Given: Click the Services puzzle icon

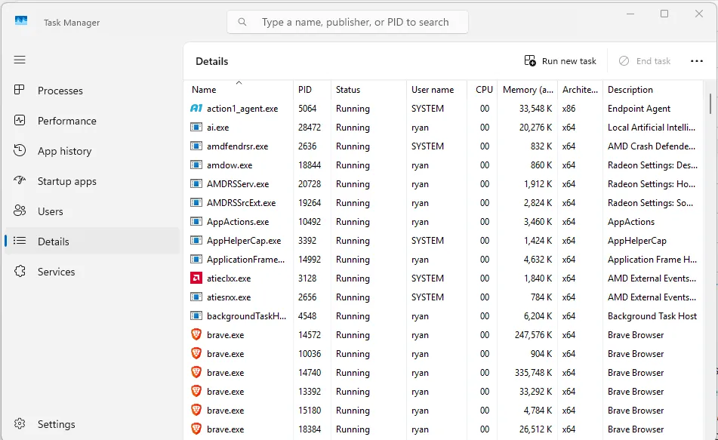Looking at the screenshot, I should 19,271.
